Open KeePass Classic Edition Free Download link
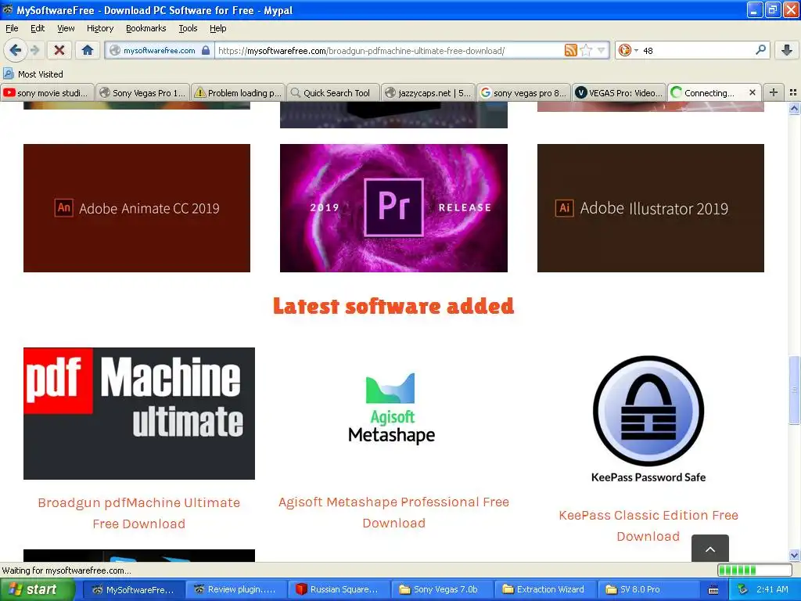The height and width of the screenshot is (601, 801). coord(648,525)
